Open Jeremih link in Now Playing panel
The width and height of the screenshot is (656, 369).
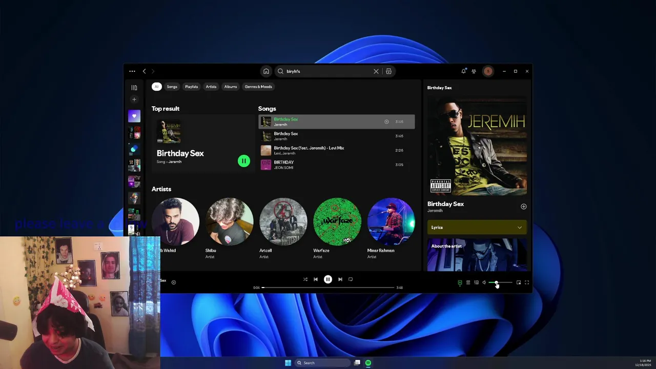[x=435, y=211]
